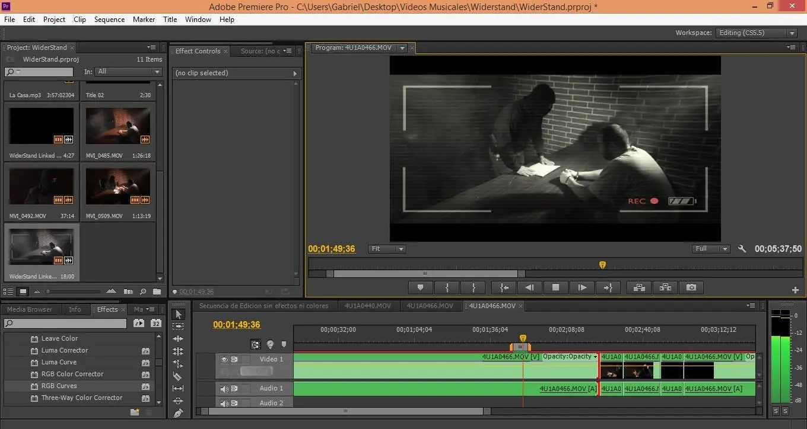Stop playback in Program monitor
Viewport: 807px width, 429px height.
pyautogui.click(x=556, y=287)
